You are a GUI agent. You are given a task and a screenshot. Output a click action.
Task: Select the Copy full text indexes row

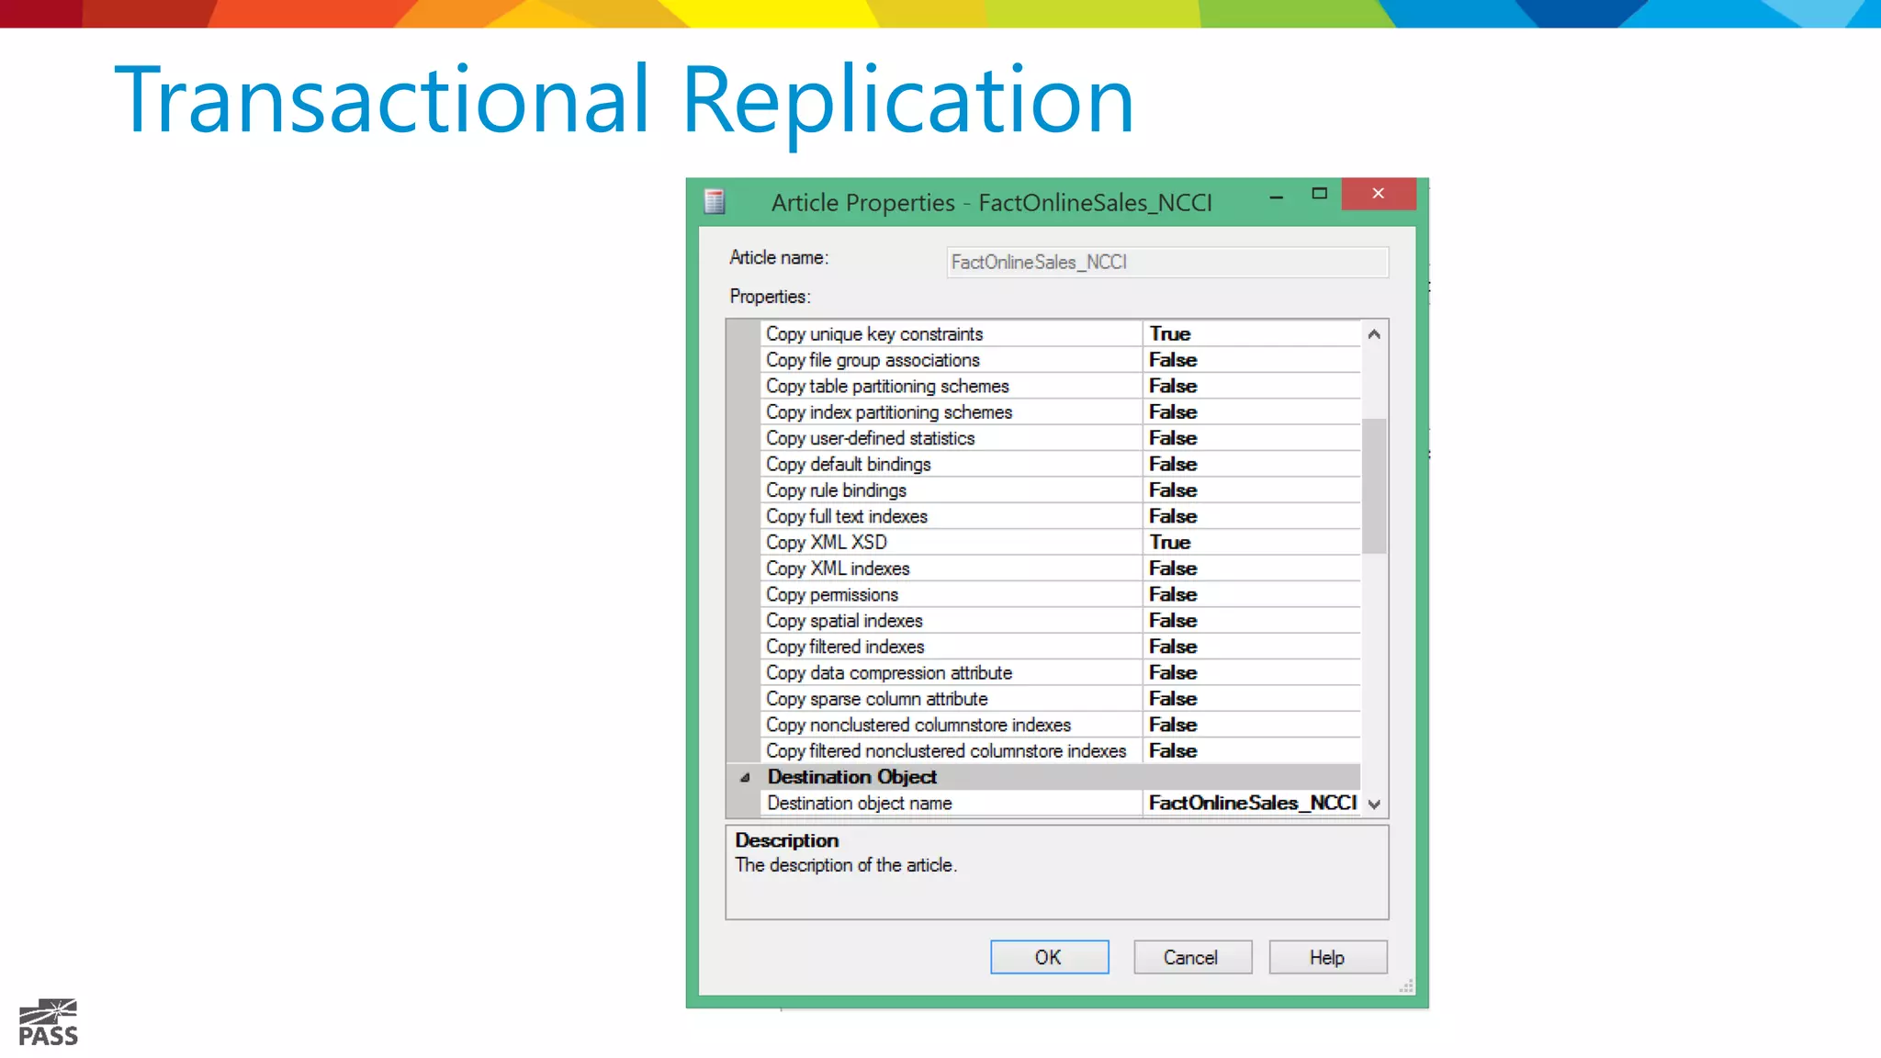(1061, 516)
